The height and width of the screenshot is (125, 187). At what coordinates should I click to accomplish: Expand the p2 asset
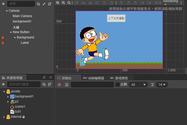[x=8, y=102]
